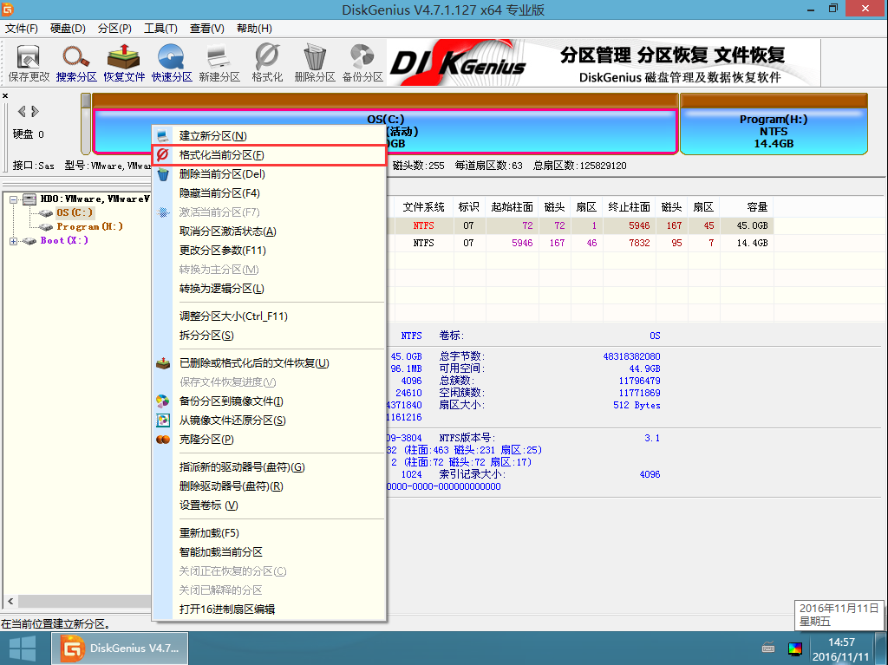Click the 文件系统 column header
Screen dimensions: 888x665
click(423, 207)
